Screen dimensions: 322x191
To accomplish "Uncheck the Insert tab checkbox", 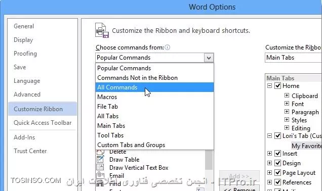I will [277, 153].
